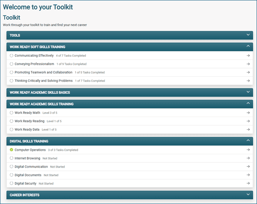
Task: Click the Internet Browsing arrow icon
Action: [x=248, y=158]
